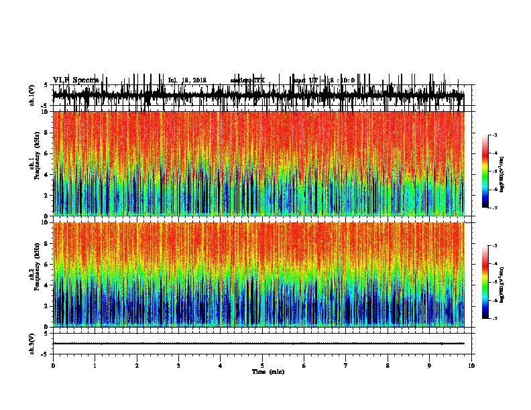Click the "start UT = 8:10:0" label

pos(323,80)
